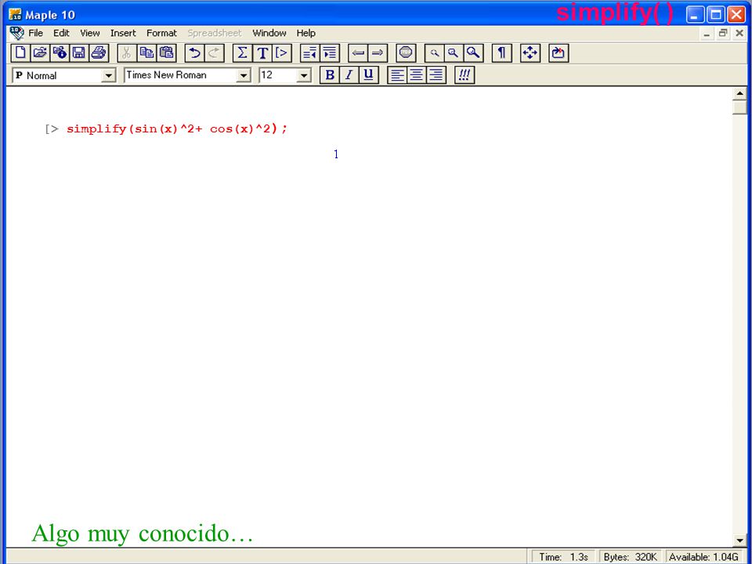
Task: Restore the inner worksheet window
Action: [x=723, y=33]
